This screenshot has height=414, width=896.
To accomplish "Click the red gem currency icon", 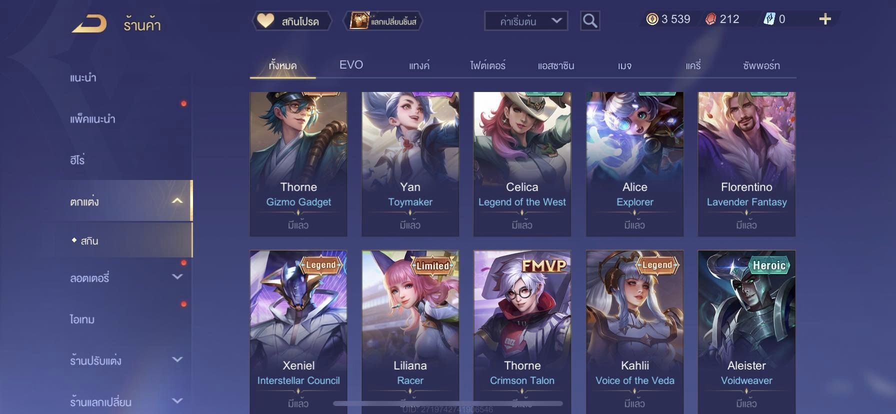I will click(x=710, y=19).
